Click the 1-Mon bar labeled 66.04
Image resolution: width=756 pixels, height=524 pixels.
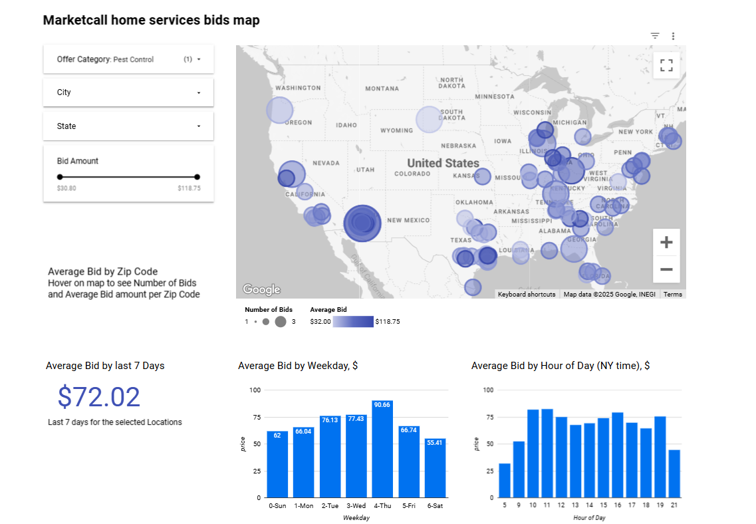pyautogui.click(x=303, y=462)
